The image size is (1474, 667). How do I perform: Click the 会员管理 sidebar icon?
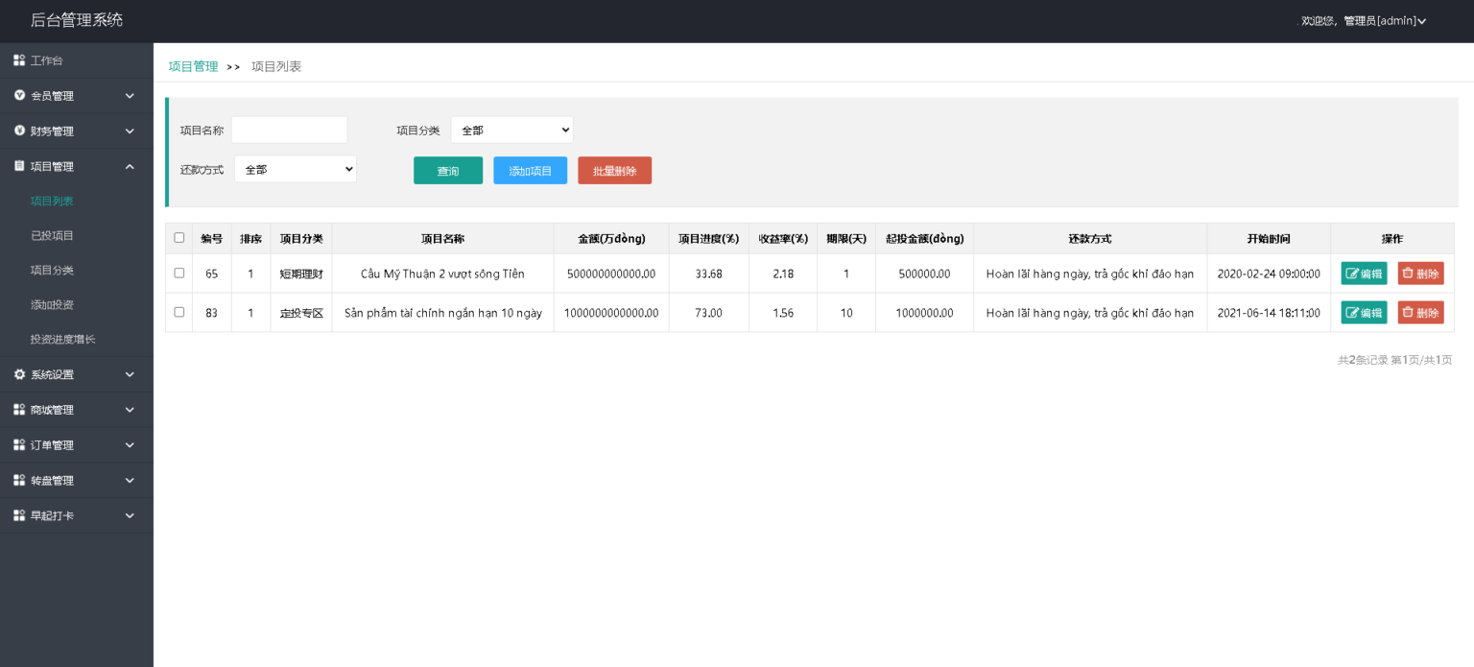(x=19, y=95)
